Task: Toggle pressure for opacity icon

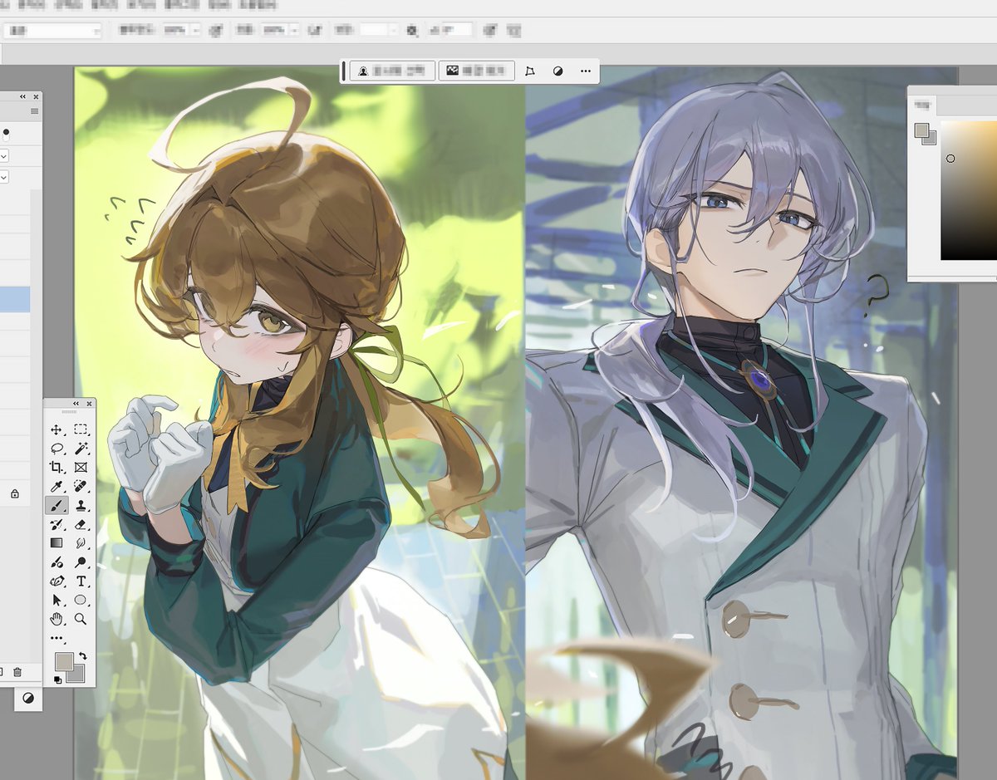Action: click(x=215, y=30)
